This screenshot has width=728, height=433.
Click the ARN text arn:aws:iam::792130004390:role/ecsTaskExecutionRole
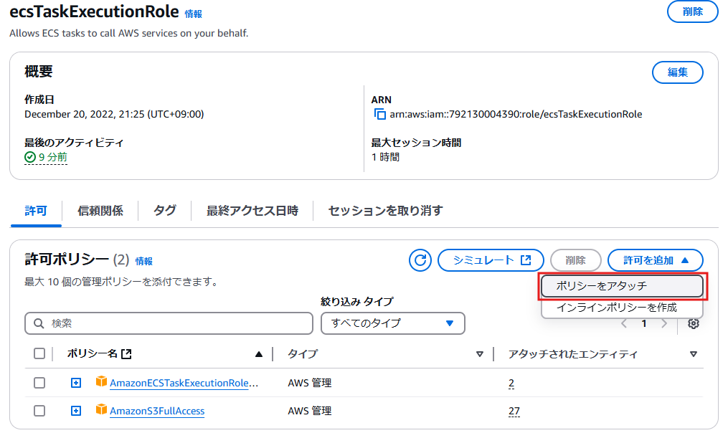pos(516,114)
